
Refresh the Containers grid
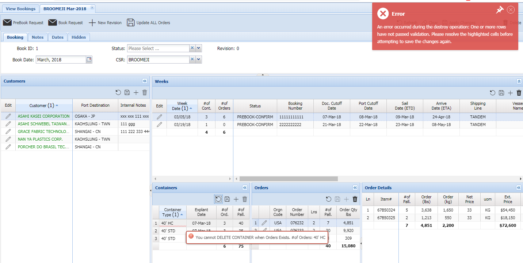click(x=218, y=199)
